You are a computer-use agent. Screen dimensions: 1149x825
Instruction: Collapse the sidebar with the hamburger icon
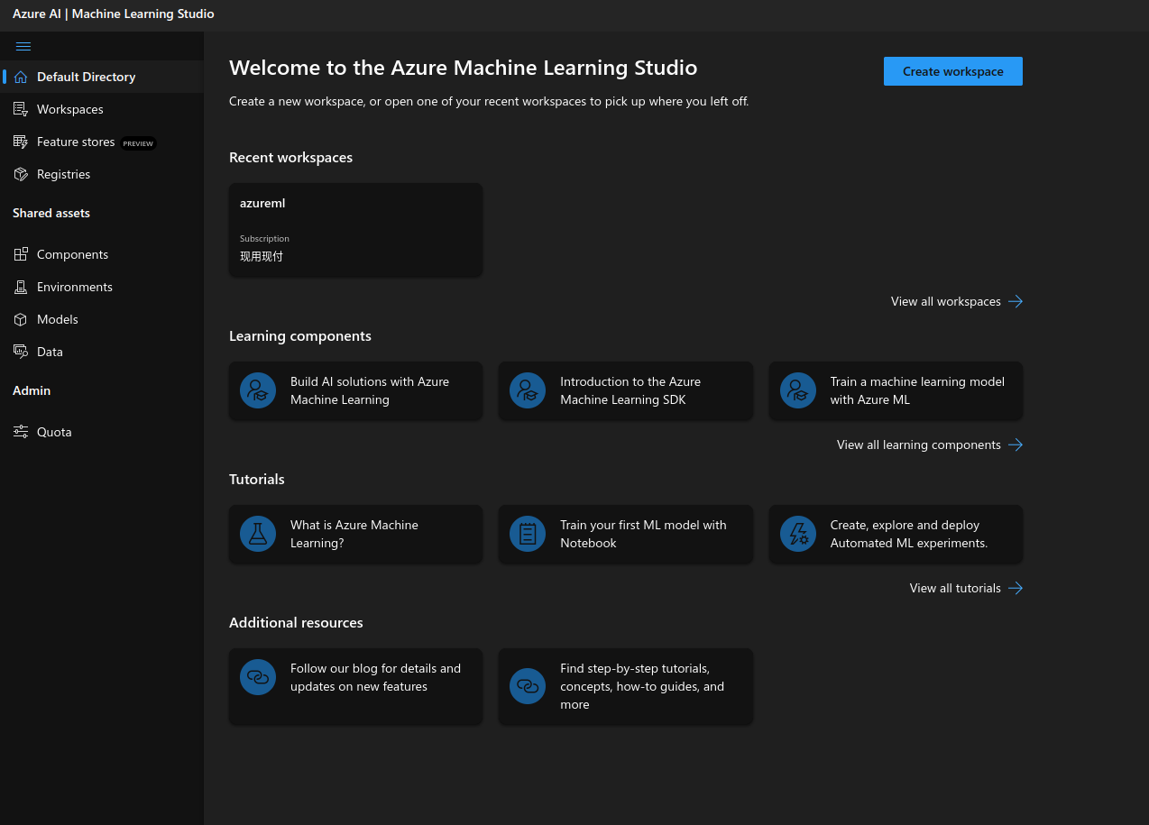(23, 46)
